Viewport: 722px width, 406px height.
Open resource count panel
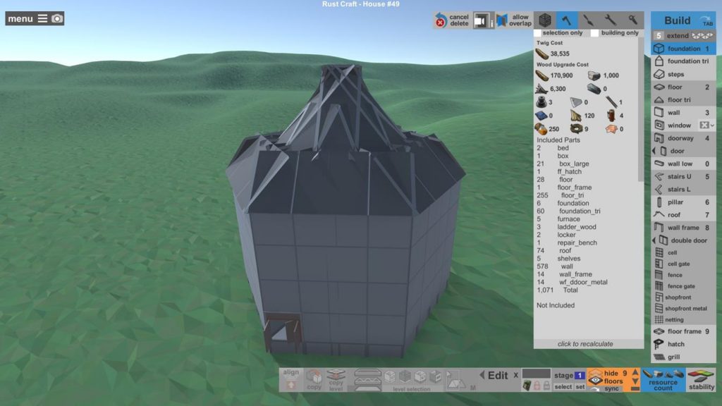coord(663,380)
